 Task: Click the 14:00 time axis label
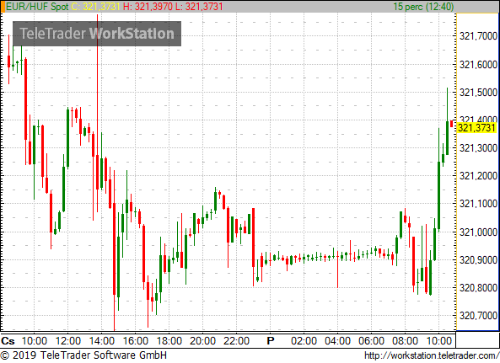tap(102, 341)
